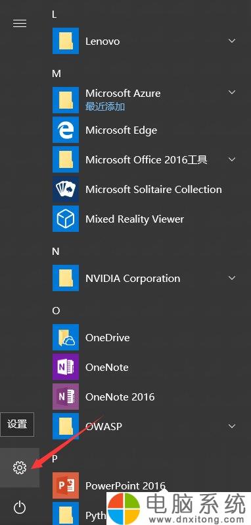Image resolution: width=251 pixels, height=525 pixels.
Task: Click the Microsoft Azure folder label
Action: 123,93
